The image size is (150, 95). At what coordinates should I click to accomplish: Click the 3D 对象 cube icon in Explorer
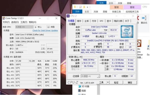pos(79,86)
